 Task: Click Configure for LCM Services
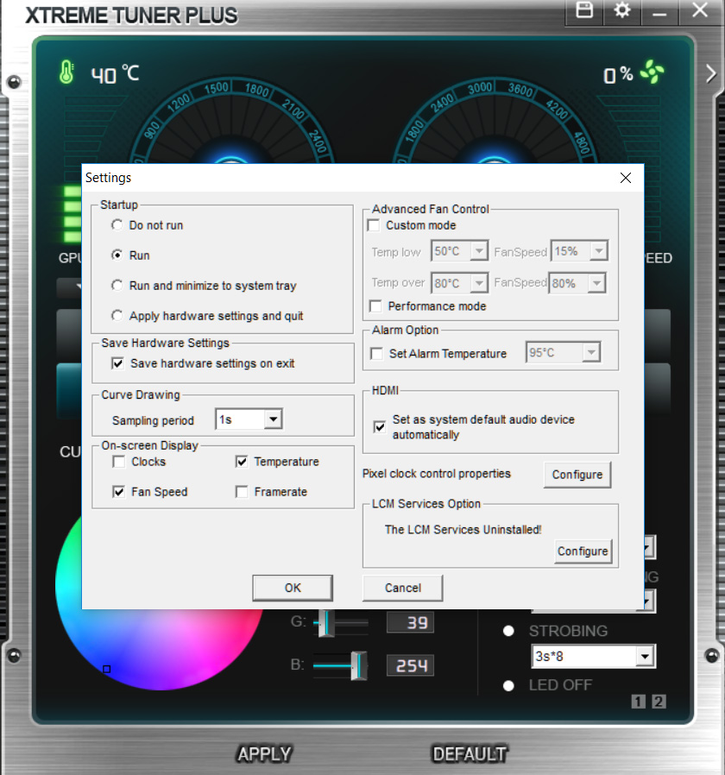583,551
